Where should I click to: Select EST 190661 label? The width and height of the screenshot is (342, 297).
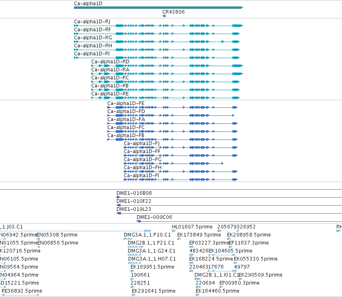(x=140, y=275)
